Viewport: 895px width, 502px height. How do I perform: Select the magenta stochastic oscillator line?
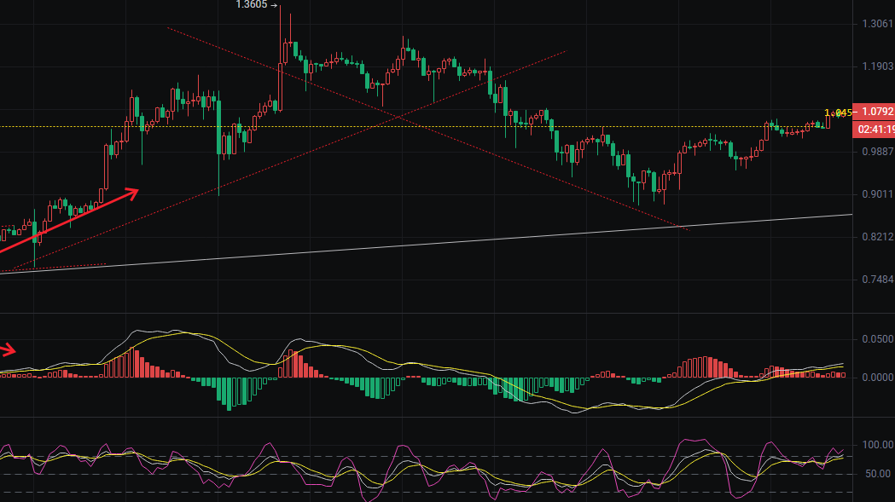click(422, 469)
